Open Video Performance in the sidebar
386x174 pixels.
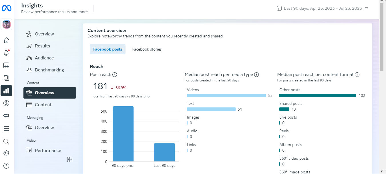click(x=48, y=151)
